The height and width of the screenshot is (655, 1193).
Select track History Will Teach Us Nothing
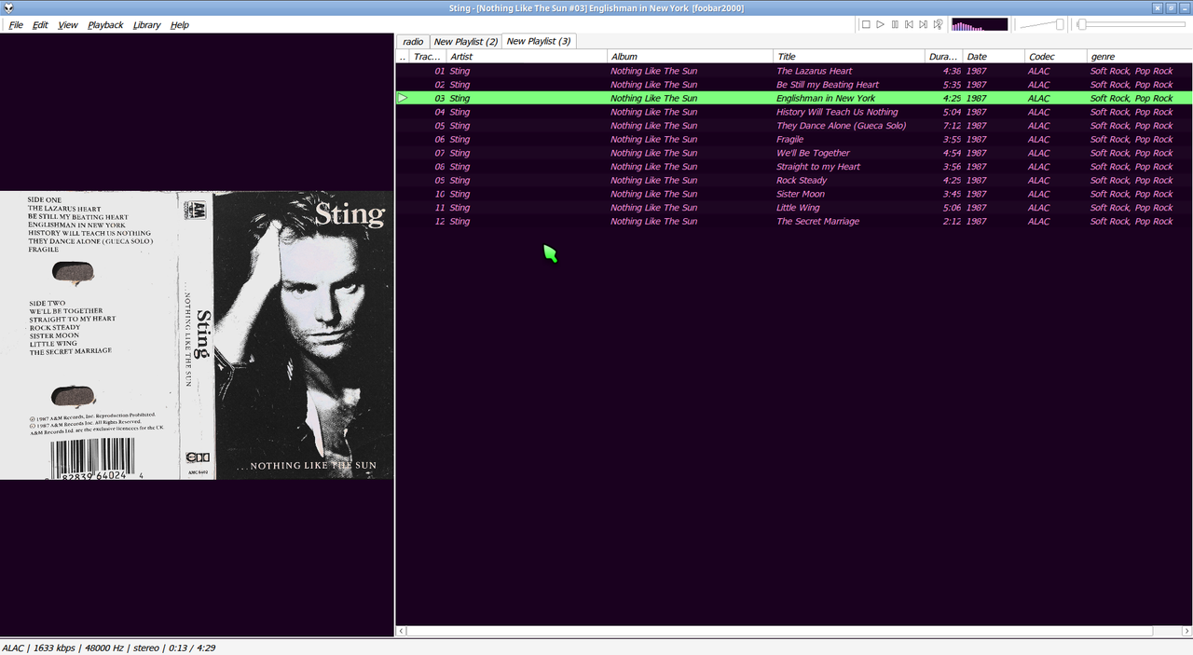coord(794,112)
